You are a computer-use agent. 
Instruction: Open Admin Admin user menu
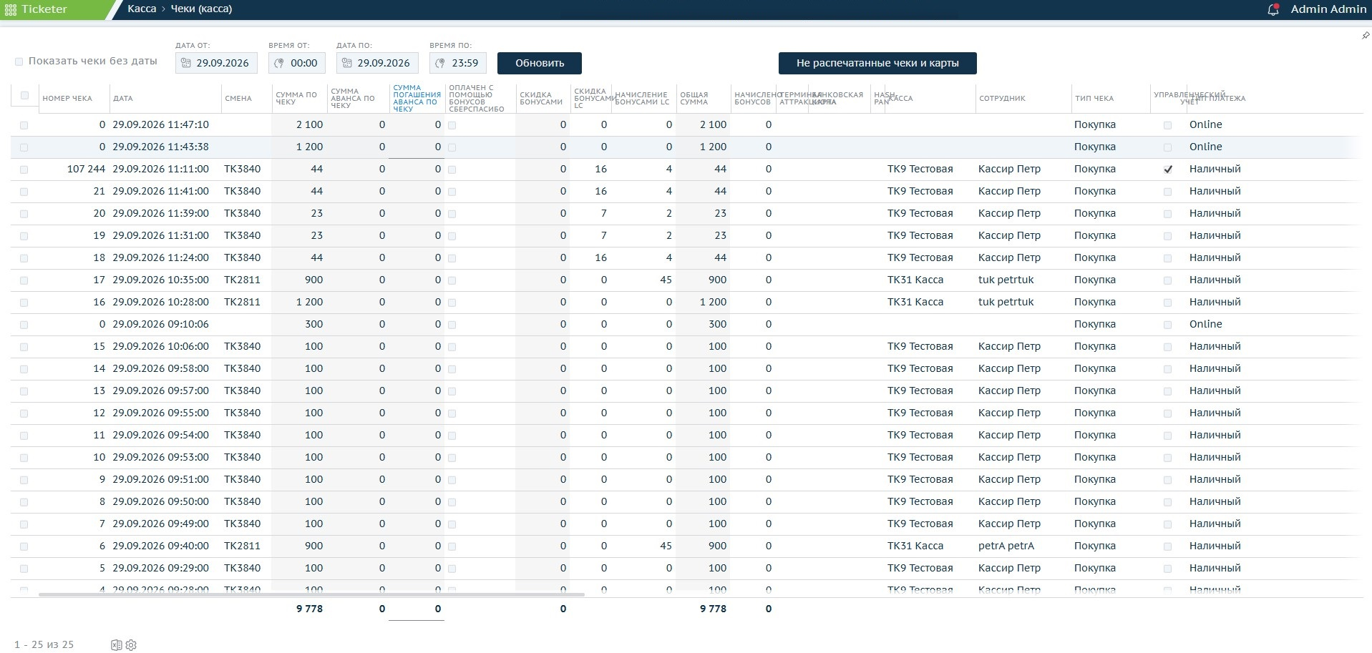coord(1328,9)
